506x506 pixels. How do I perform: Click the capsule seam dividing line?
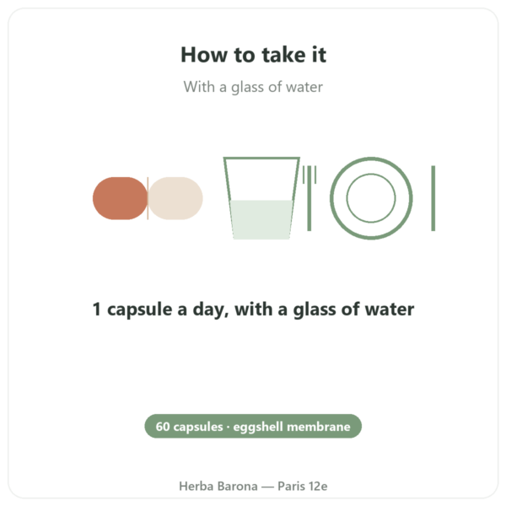tap(148, 198)
